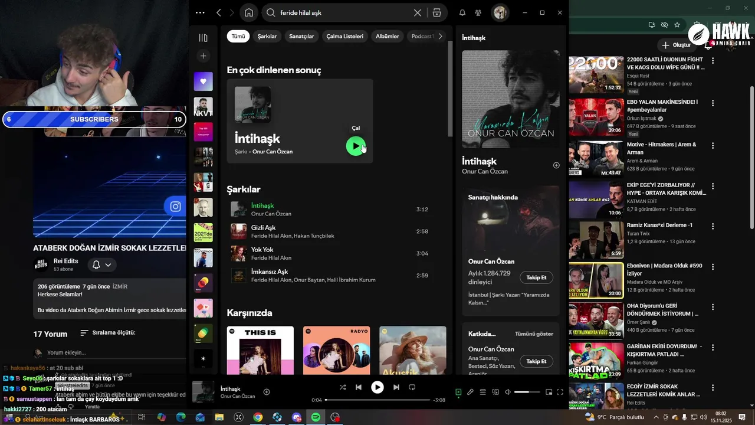Open Spotify Home page
The image size is (755, 425).
point(249,12)
